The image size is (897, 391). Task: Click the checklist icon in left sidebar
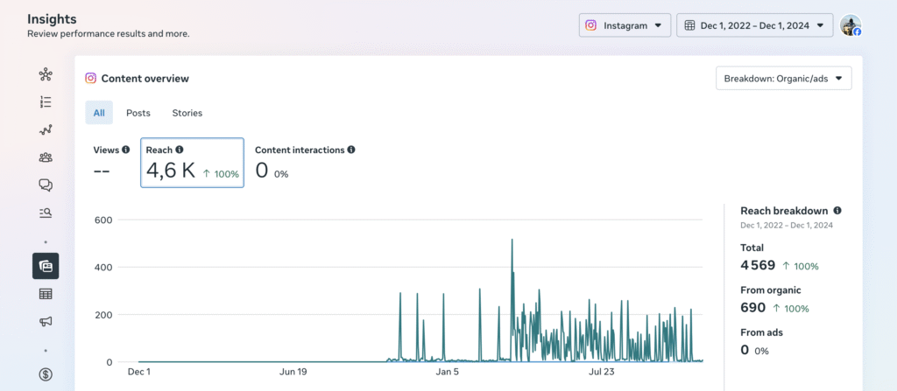(46, 102)
